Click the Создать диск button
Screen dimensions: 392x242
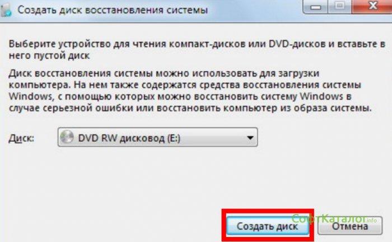268,226
